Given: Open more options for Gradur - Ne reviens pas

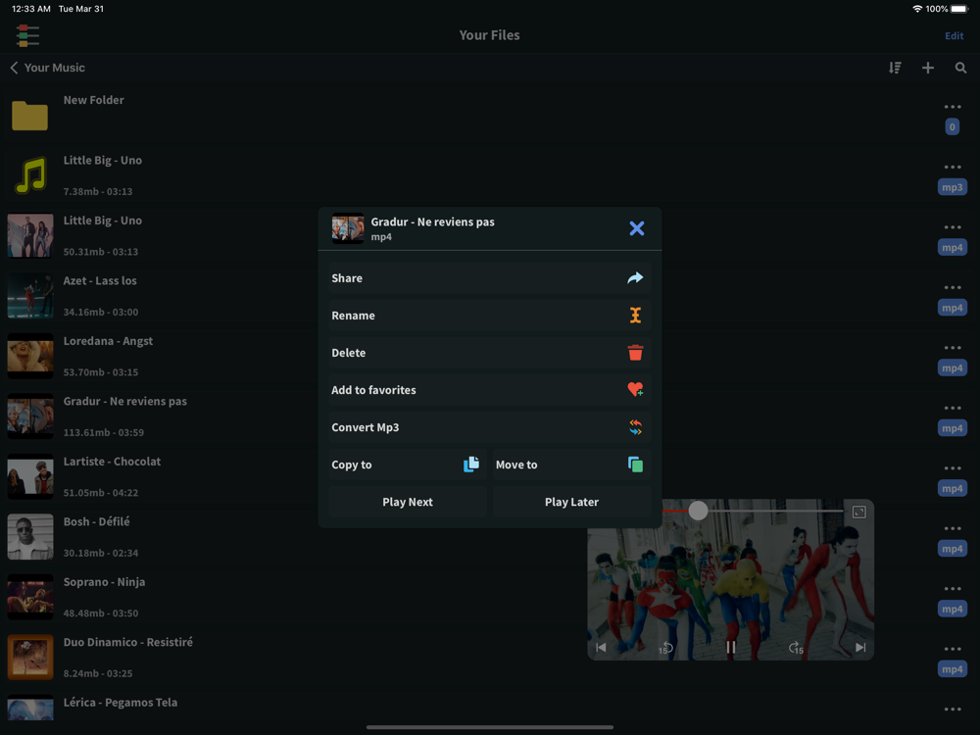Looking at the screenshot, I should [952, 408].
